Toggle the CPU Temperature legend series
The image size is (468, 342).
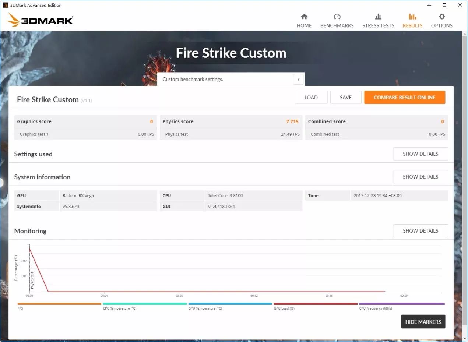144,304
